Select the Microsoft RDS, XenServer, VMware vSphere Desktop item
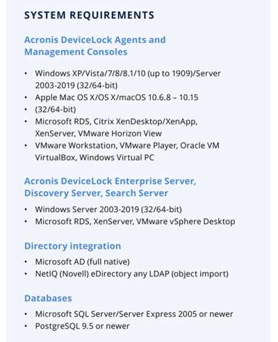The width and height of the screenshot is (278, 342). click(135, 222)
